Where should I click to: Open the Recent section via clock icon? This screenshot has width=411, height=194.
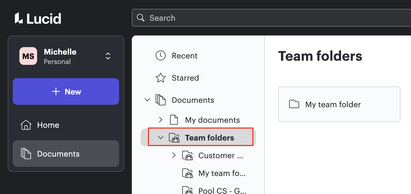point(161,55)
